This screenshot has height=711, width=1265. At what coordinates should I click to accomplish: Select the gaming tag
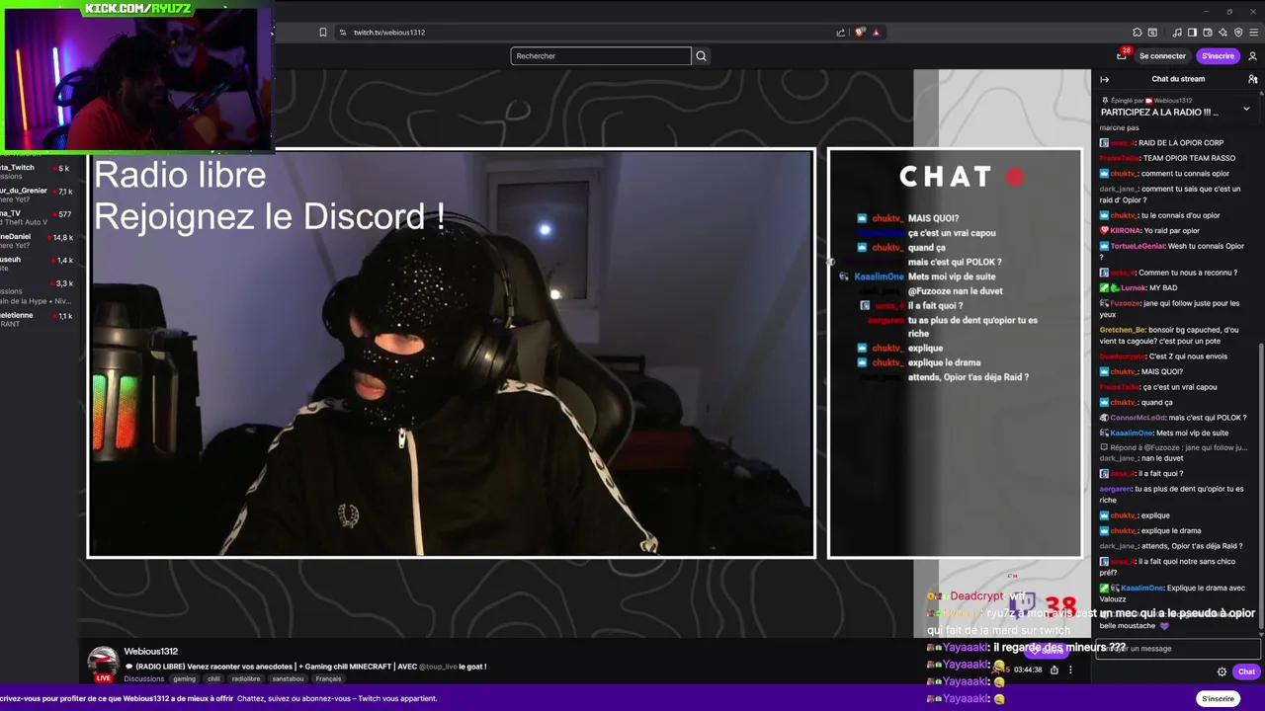pyautogui.click(x=185, y=679)
